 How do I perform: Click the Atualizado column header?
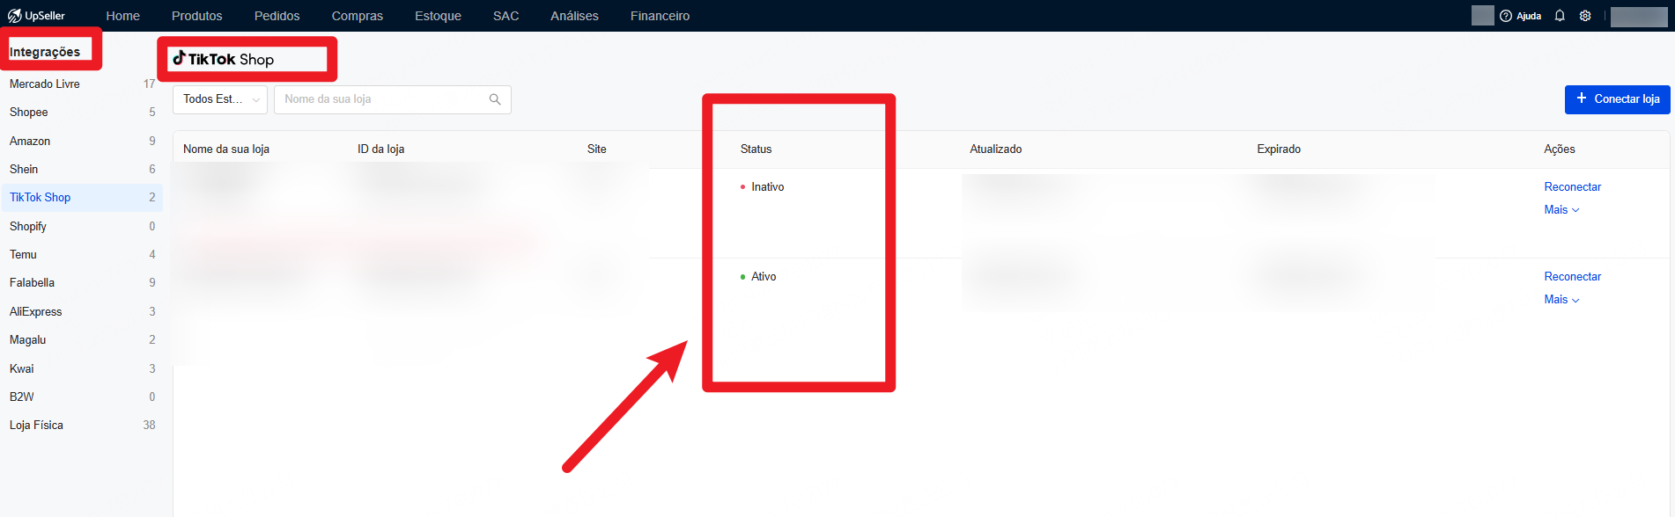[x=995, y=149]
